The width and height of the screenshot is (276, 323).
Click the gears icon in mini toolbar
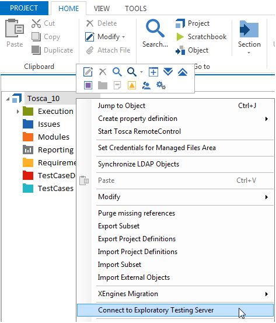click(x=161, y=85)
